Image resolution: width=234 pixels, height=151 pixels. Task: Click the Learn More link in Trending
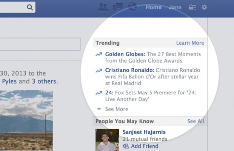click(x=190, y=43)
